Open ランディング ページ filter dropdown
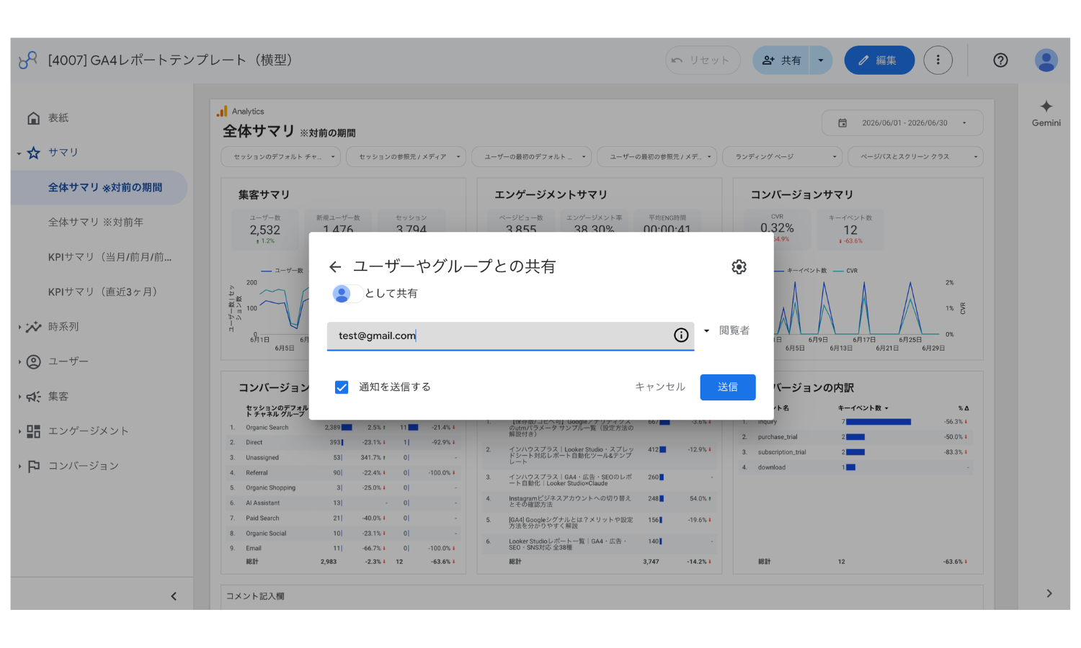Viewport: 1081px width, 648px height. coord(782,157)
